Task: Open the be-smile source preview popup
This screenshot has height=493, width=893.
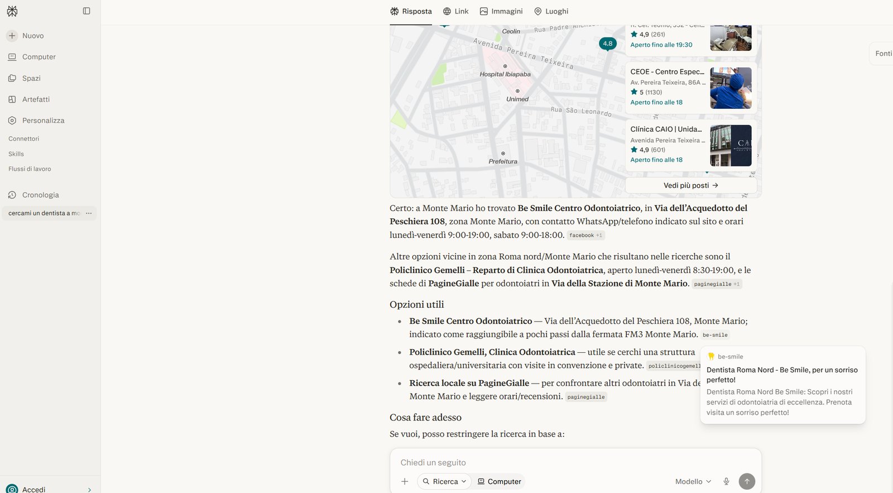Action: (x=782, y=385)
